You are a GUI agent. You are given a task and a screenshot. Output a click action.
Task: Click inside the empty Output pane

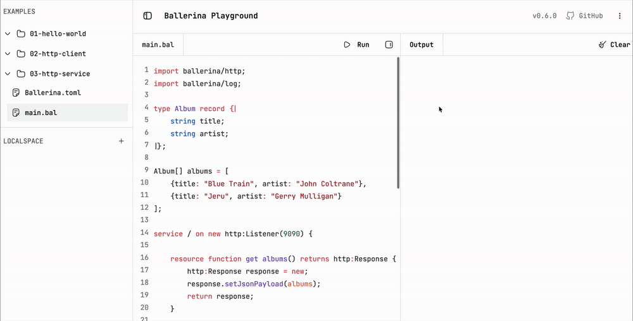[x=517, y=188]
